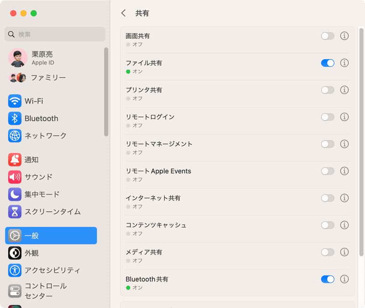Turn off Bluetooth共有
This screenshot has height=308, width=365.
328,279
